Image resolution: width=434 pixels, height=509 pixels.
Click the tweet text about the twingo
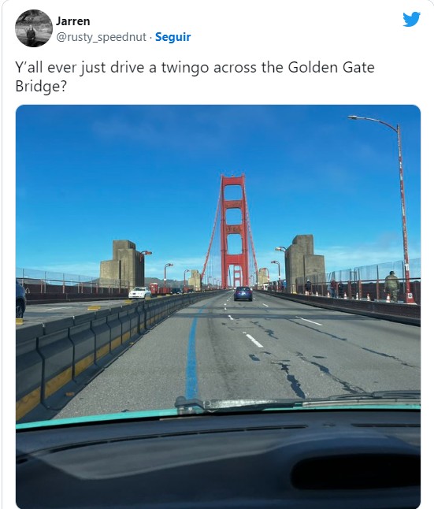(x=195, y=76)
